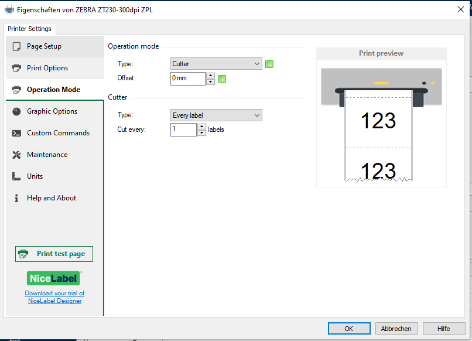Open the Maintenance section

[55, 155]
